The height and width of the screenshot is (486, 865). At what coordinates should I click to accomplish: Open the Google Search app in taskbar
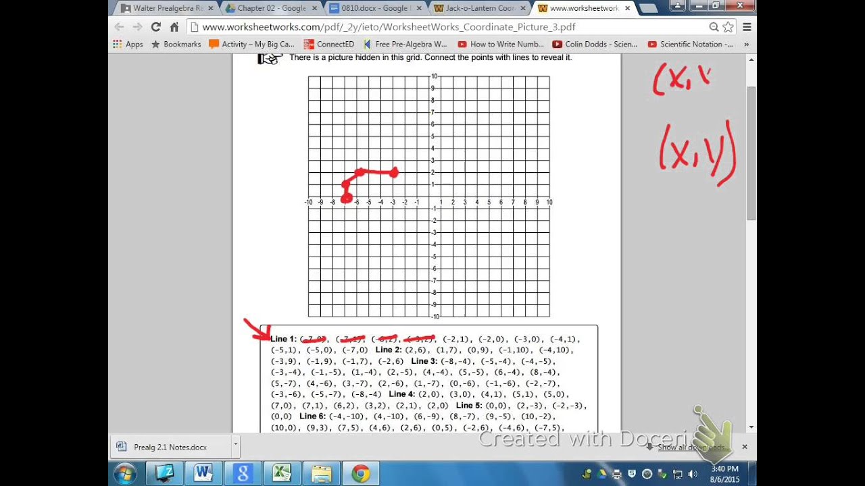point(243,473)
